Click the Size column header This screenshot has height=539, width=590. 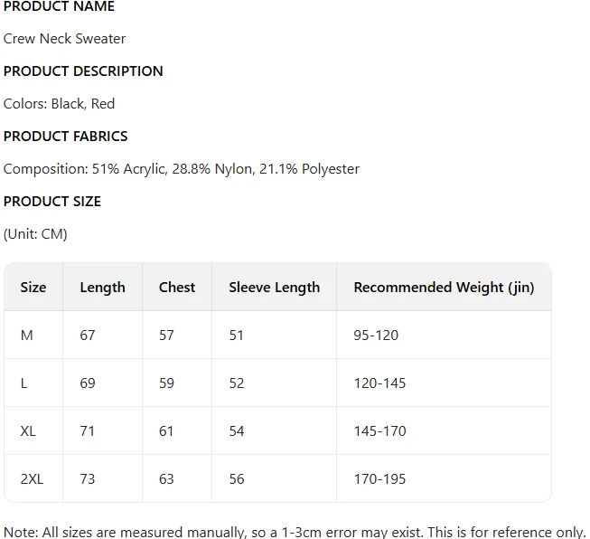33,288
